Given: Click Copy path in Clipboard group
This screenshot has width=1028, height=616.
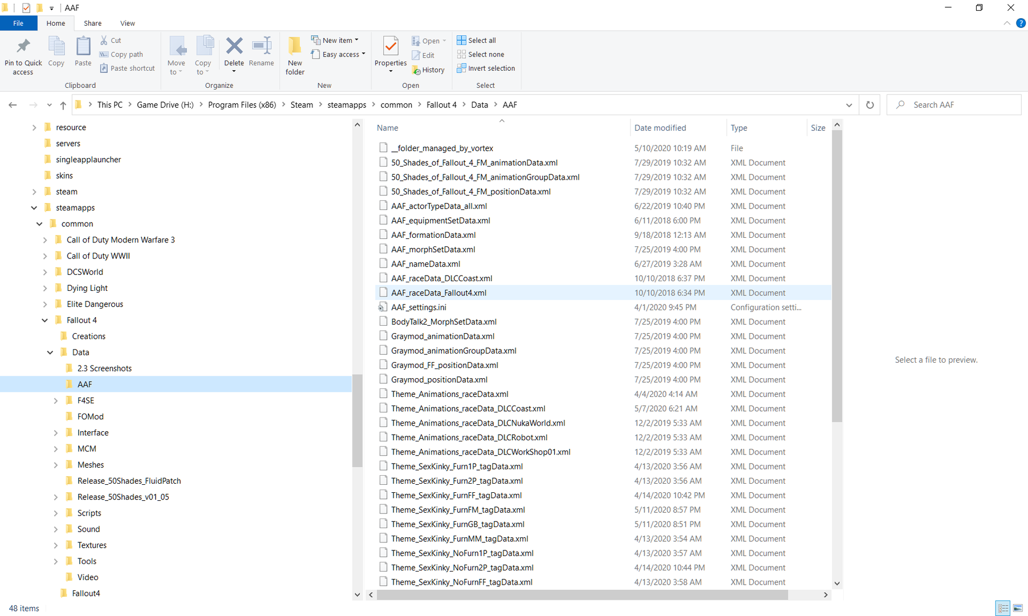Looking at the screenshot, I should pos(121,54).
